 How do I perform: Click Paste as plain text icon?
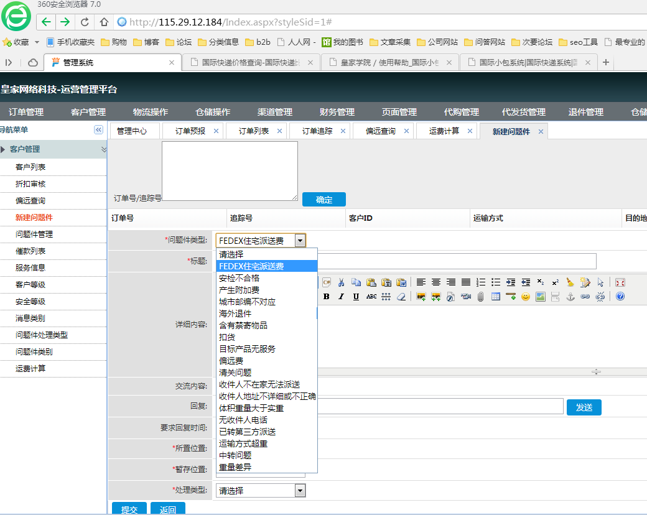click(386, 282)
